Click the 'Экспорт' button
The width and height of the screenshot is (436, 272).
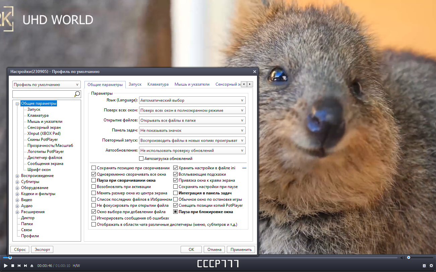pos(42,250)
